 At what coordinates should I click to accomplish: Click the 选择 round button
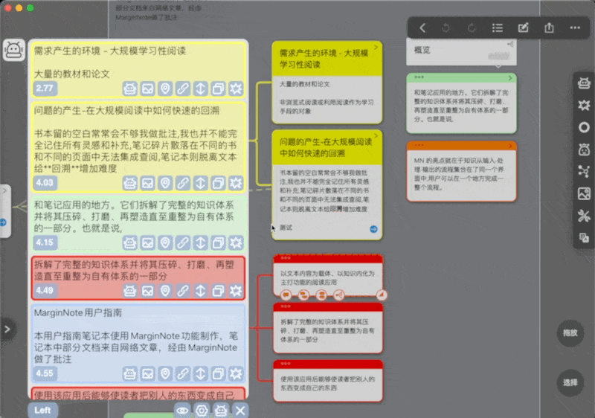[x=570, y=383]
